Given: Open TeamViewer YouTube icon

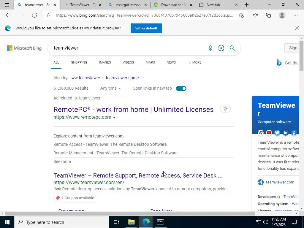Looking at the screenshot, I should (x=269, y=133).
